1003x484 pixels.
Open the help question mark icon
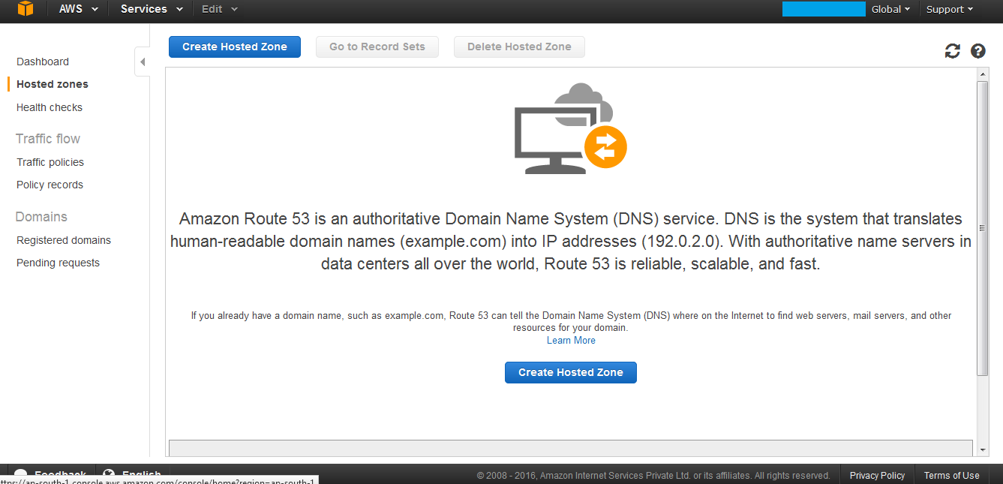coord(977,51)
